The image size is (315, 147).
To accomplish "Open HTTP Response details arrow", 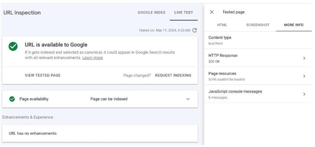I will (304, 58).
